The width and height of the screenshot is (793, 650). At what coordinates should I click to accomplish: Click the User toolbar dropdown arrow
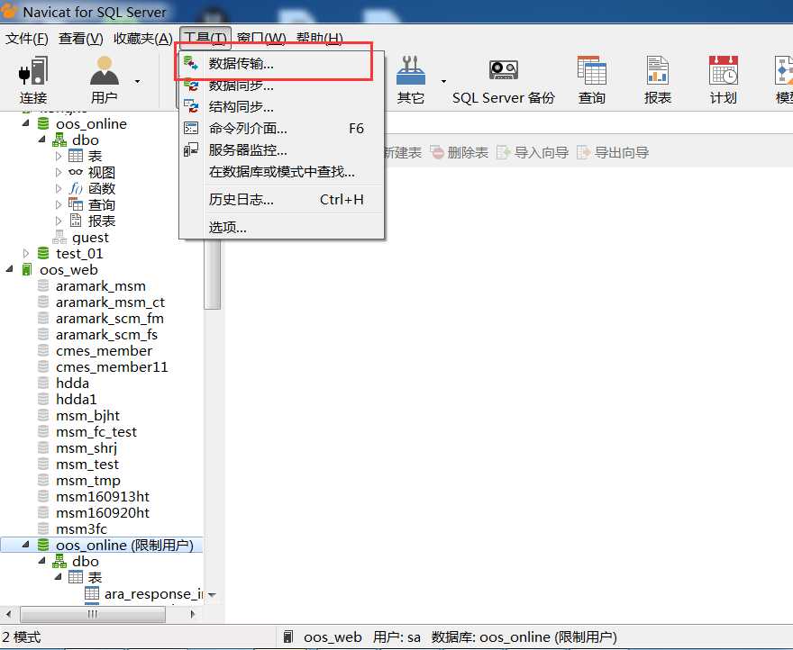pos(137,81)
